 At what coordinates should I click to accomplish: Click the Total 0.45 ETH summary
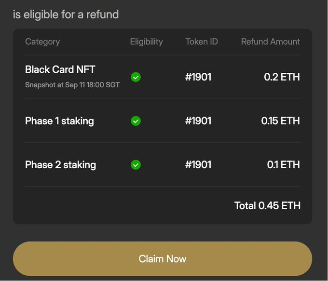point(267,205)
